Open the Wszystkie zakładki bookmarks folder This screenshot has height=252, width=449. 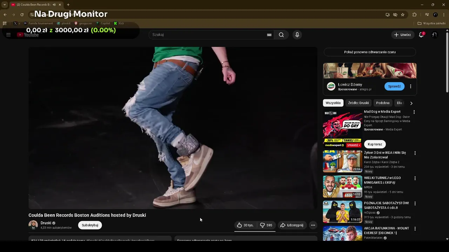coord(431,23)
